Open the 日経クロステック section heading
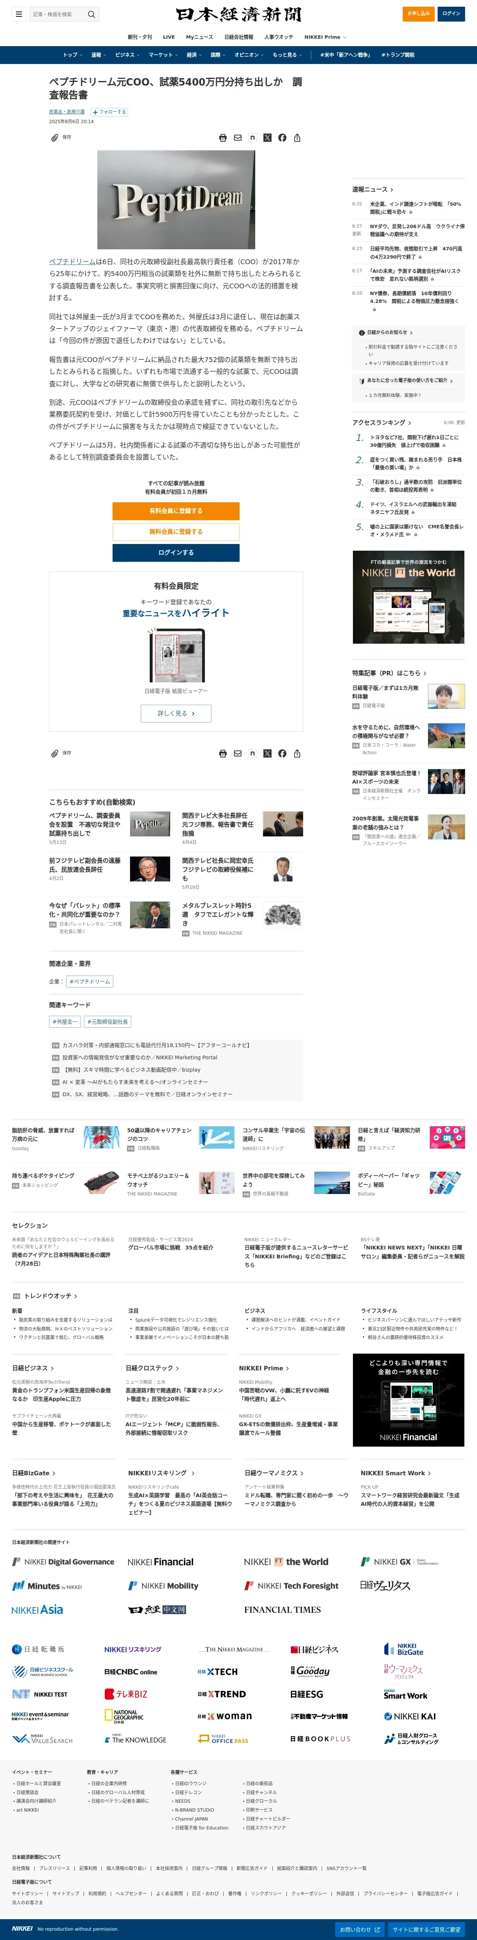The width and height of the screenshot is (477, 1940). pos(152,1368)
